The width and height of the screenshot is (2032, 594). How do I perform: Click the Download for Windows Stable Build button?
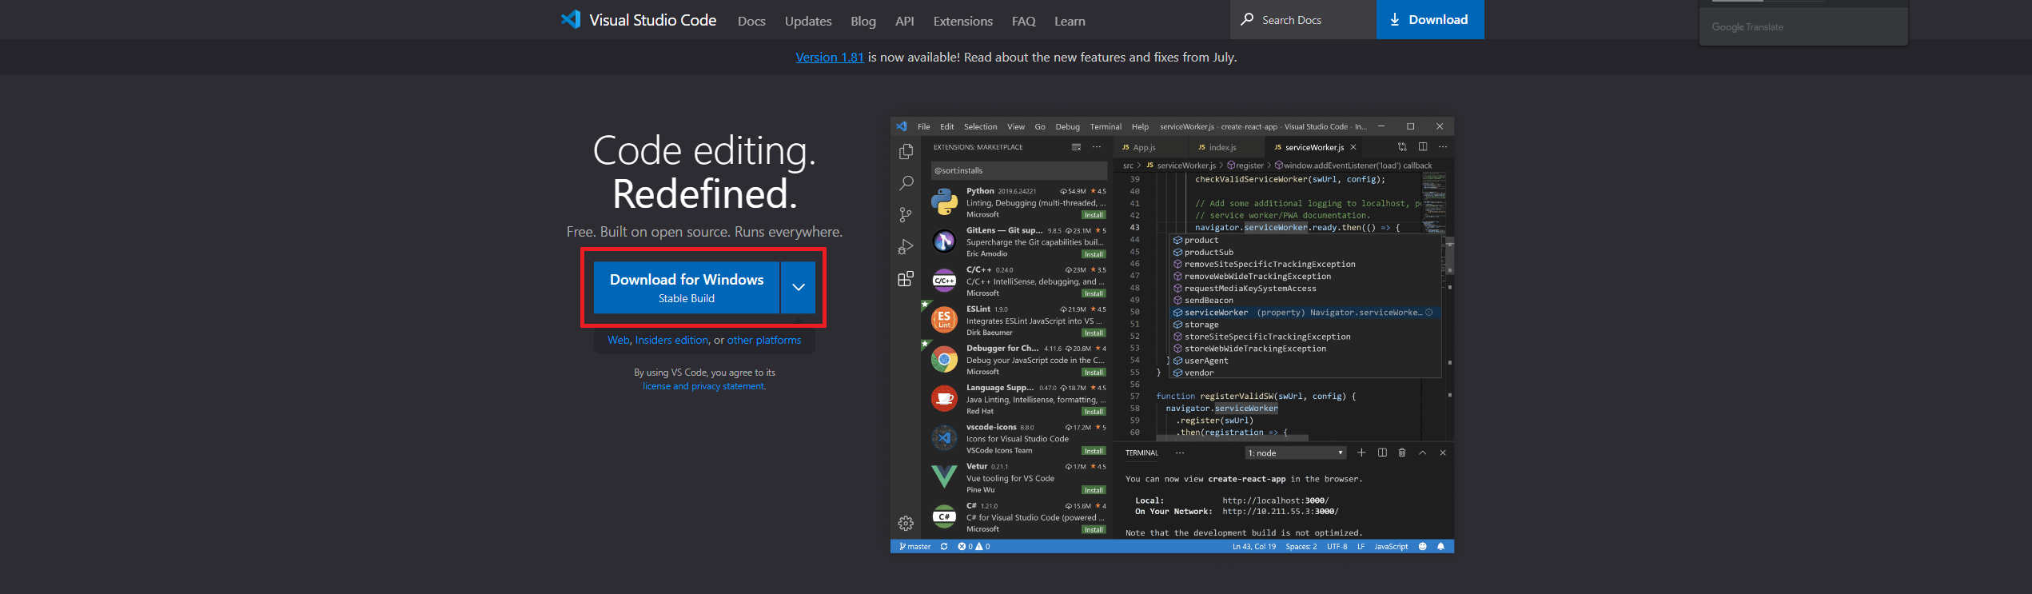coord(687,287)
